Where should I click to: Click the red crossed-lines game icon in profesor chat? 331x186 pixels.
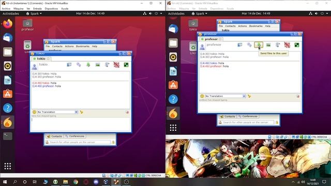pos(287,45)
